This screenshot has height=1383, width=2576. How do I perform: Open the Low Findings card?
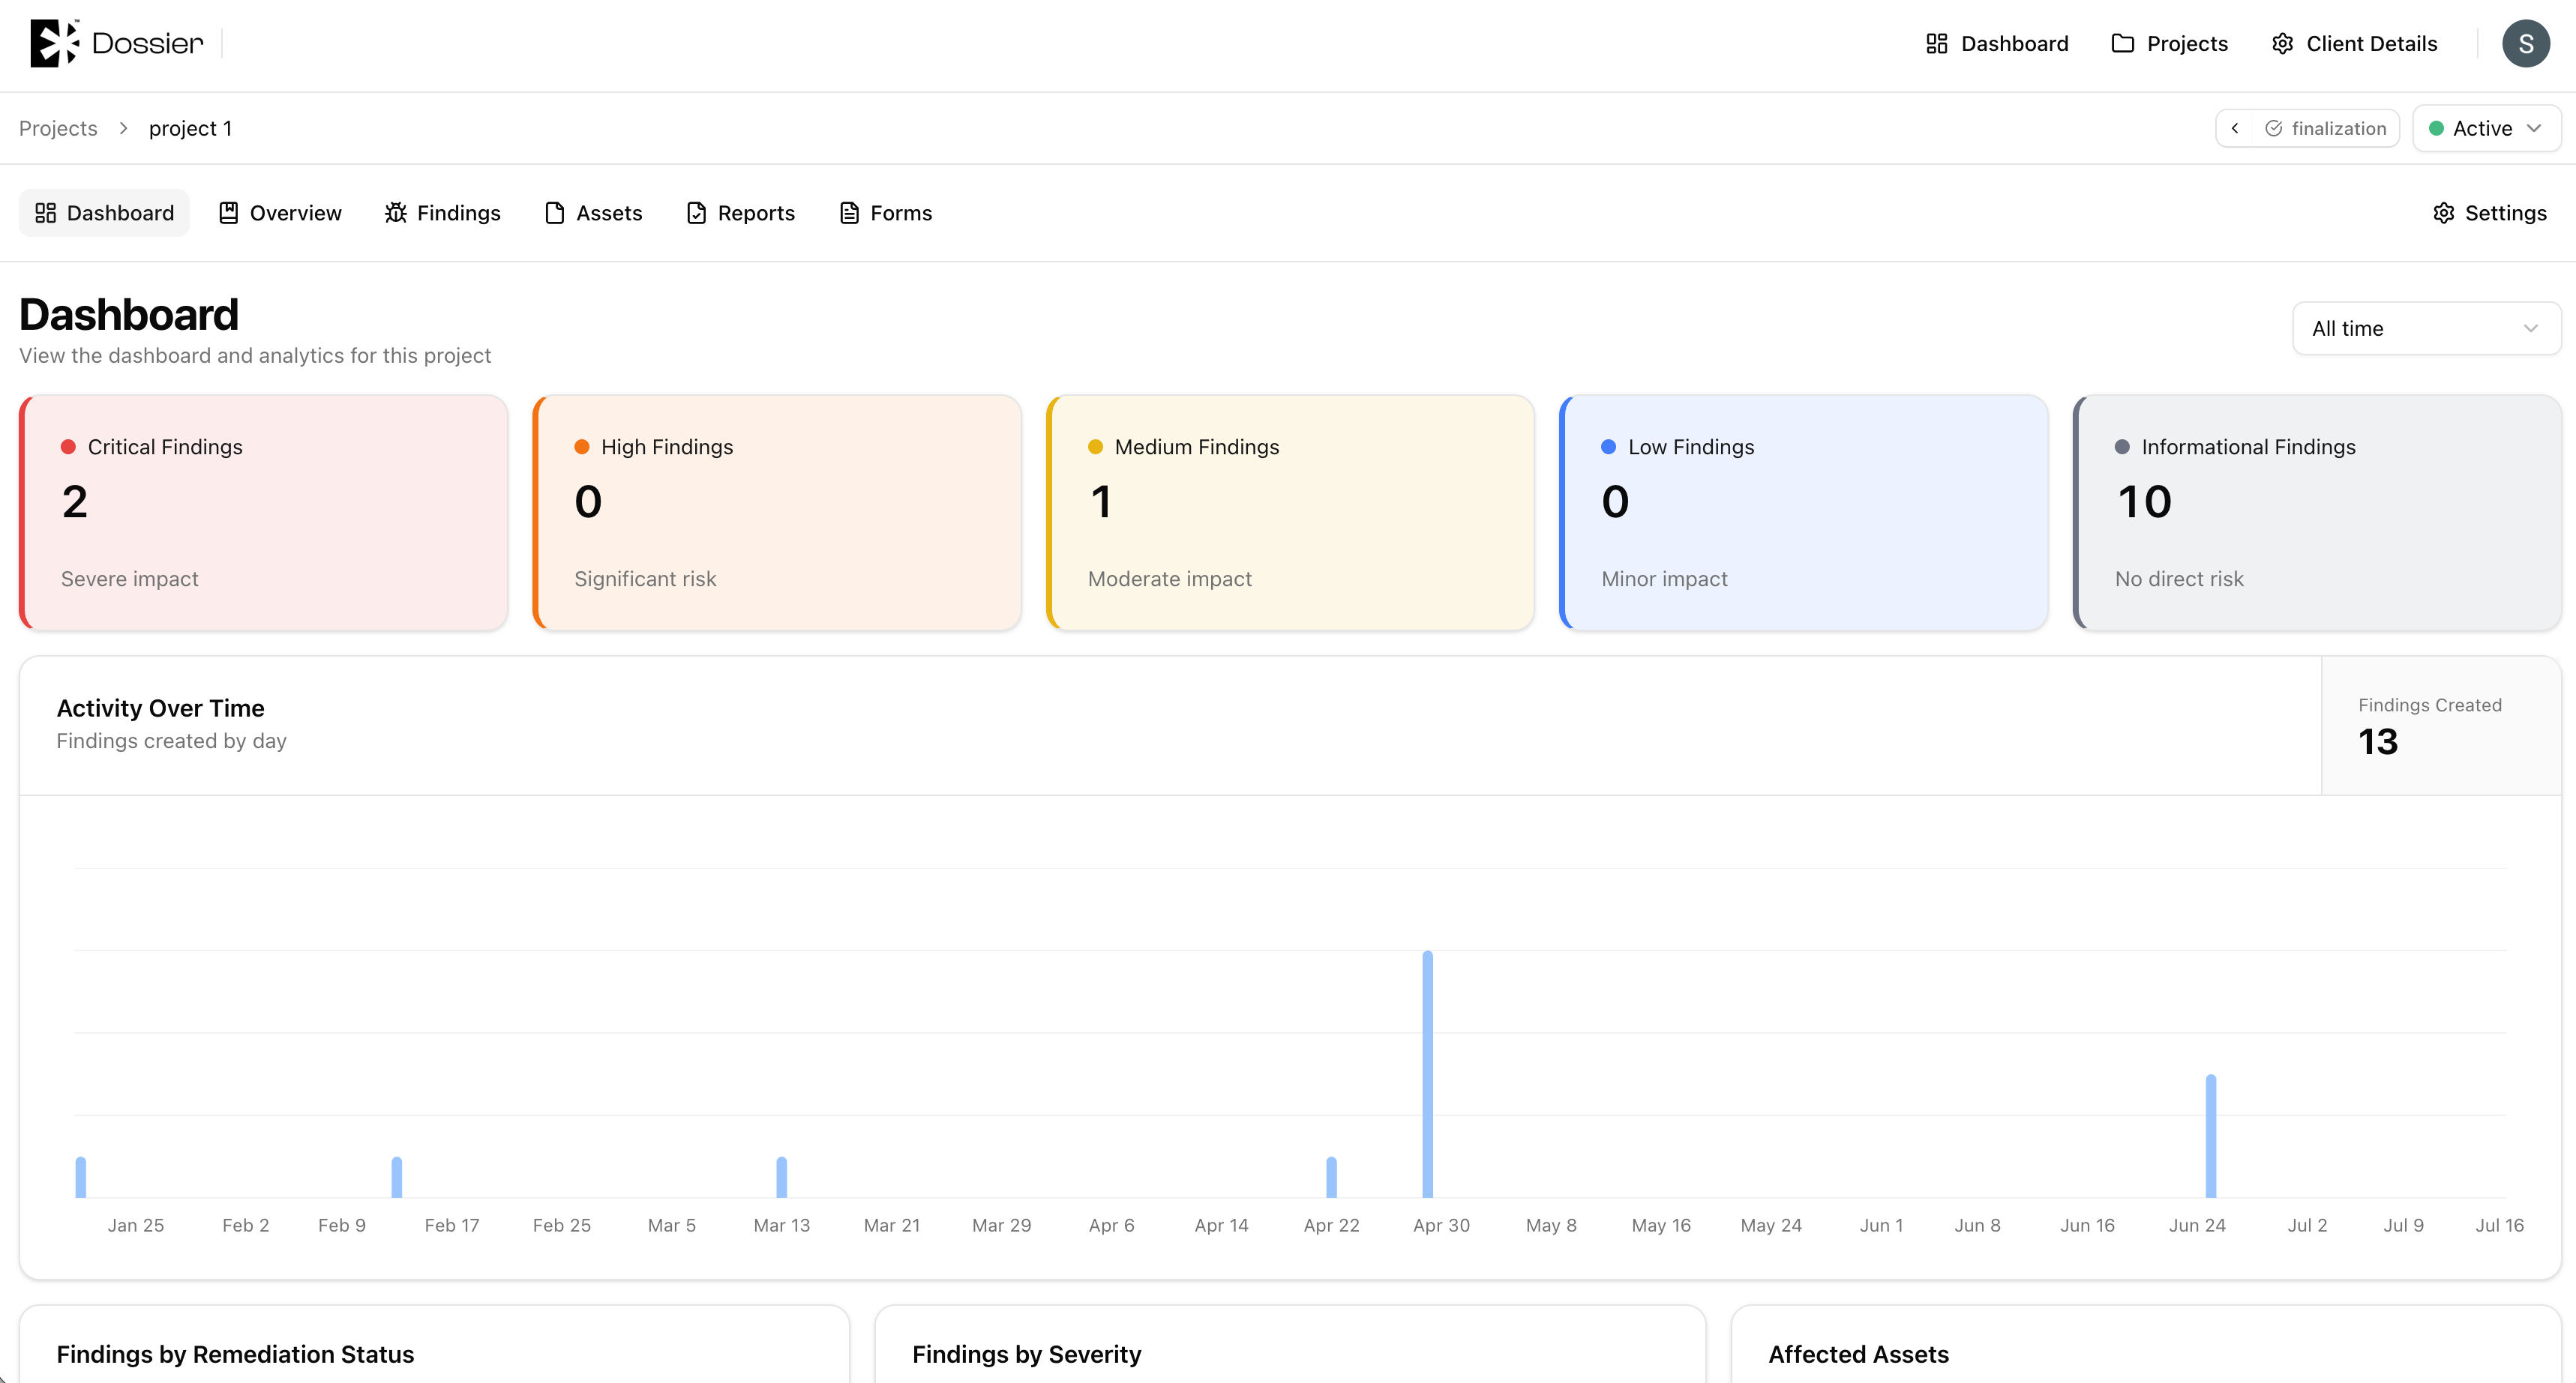[1804, 513]
